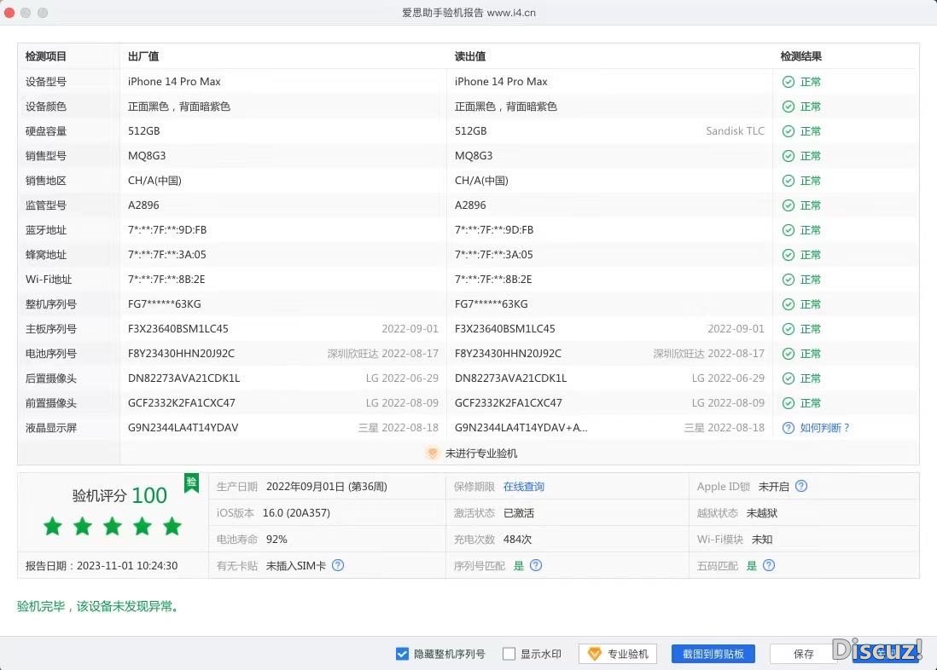This screenshot has width=937, height=670.
Task: Click the check icon in 硬盘容量 row
Action: [789, 131]
